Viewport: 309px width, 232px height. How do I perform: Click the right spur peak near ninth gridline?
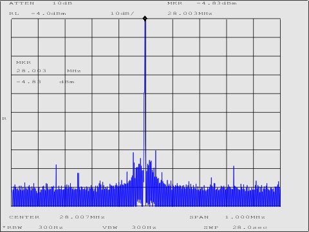(234, 166)
